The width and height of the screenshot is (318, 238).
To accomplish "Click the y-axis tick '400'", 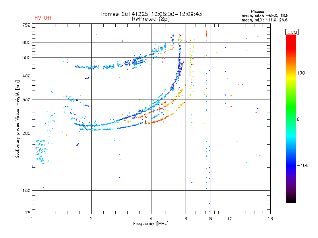I will click(x=26, y=76).
